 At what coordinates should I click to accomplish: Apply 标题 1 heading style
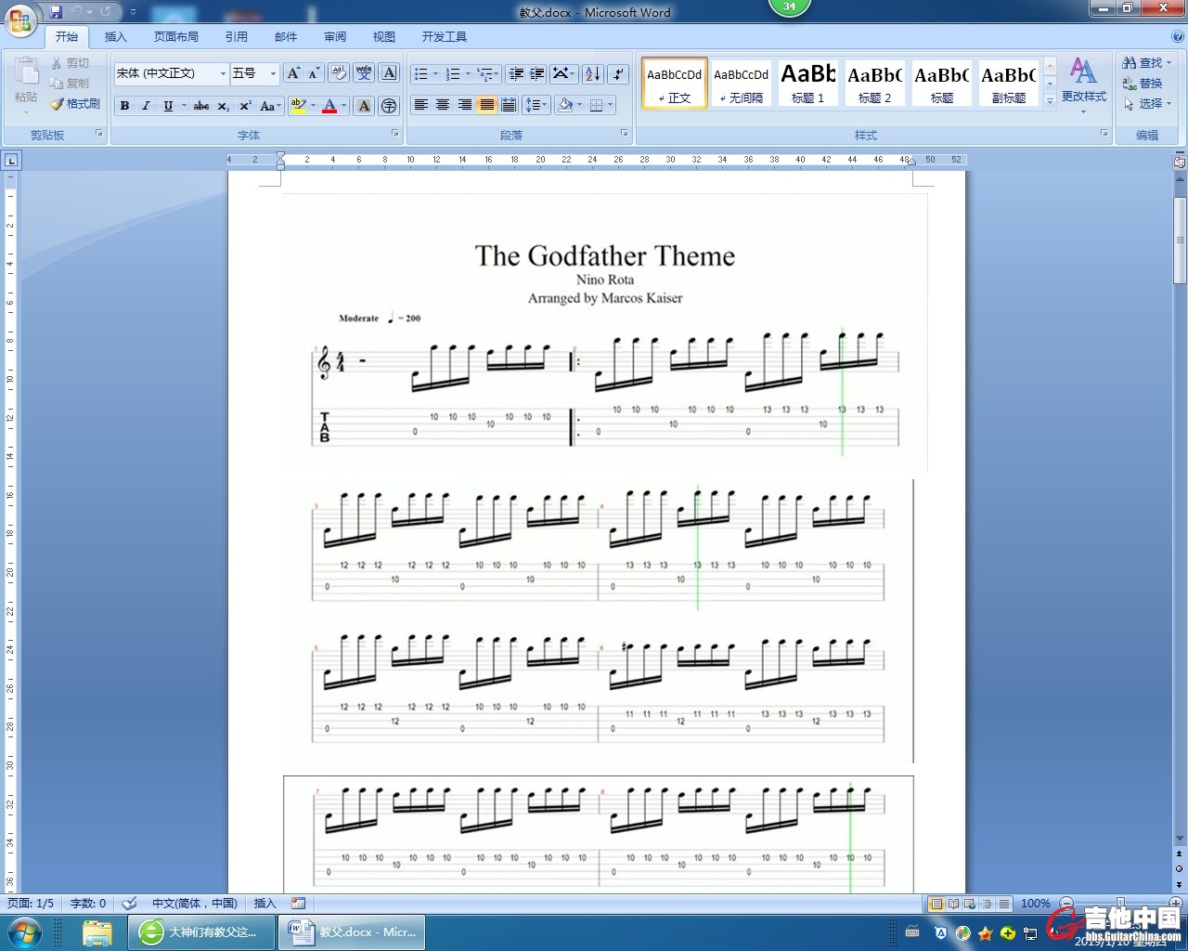[x=807, y=83]
